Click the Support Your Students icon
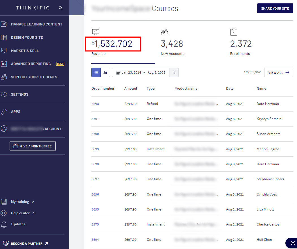 pyautogui.click(x=4, y=77)
